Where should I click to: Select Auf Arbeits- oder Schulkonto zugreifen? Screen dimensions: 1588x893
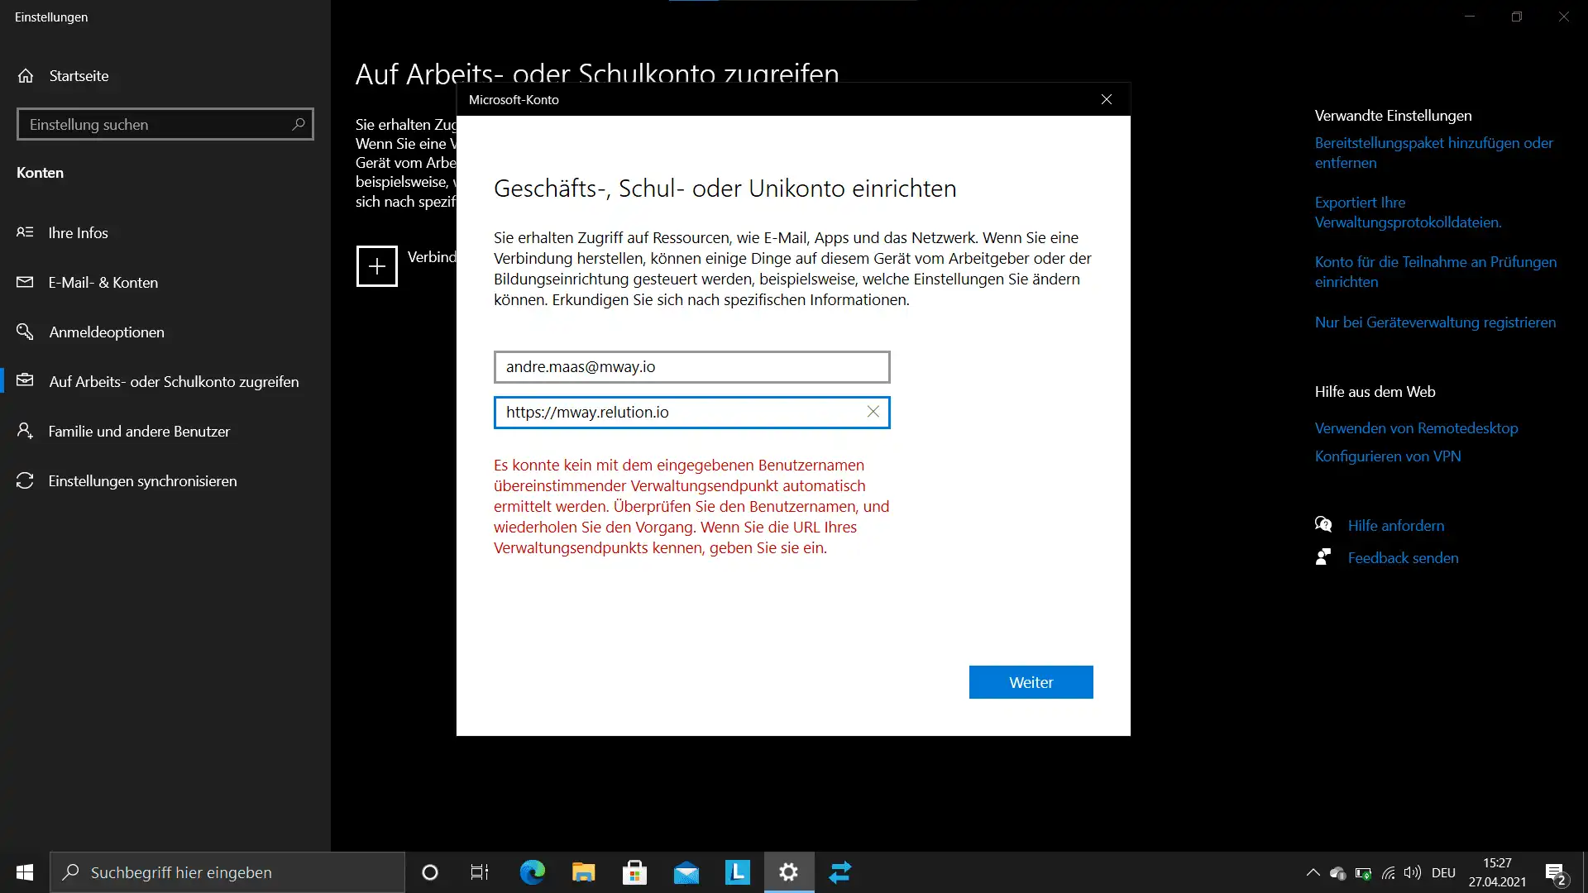(x=165, y=382)
